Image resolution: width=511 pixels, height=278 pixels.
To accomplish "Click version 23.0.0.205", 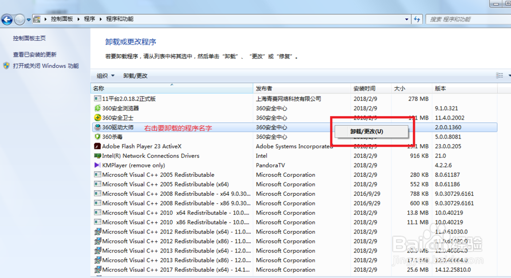I will tap(448, 146).
